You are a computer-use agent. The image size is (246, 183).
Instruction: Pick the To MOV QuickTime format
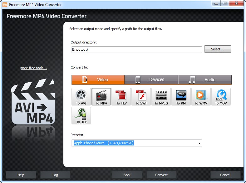coord(221,97)
